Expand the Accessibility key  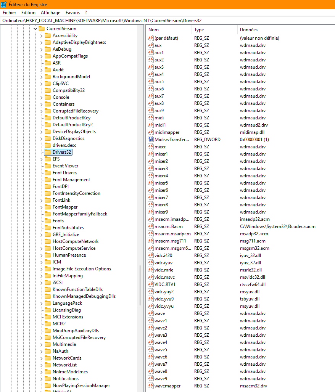click(x=41, y=35)
